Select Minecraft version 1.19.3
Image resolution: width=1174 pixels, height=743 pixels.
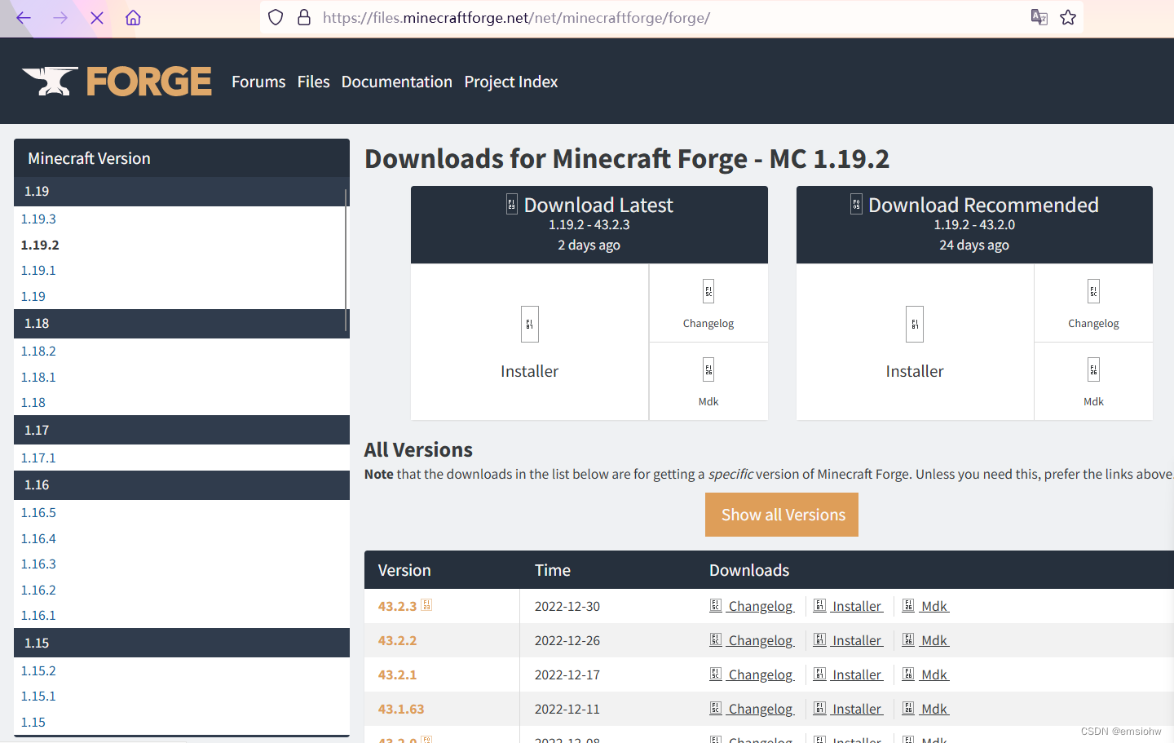38,219
